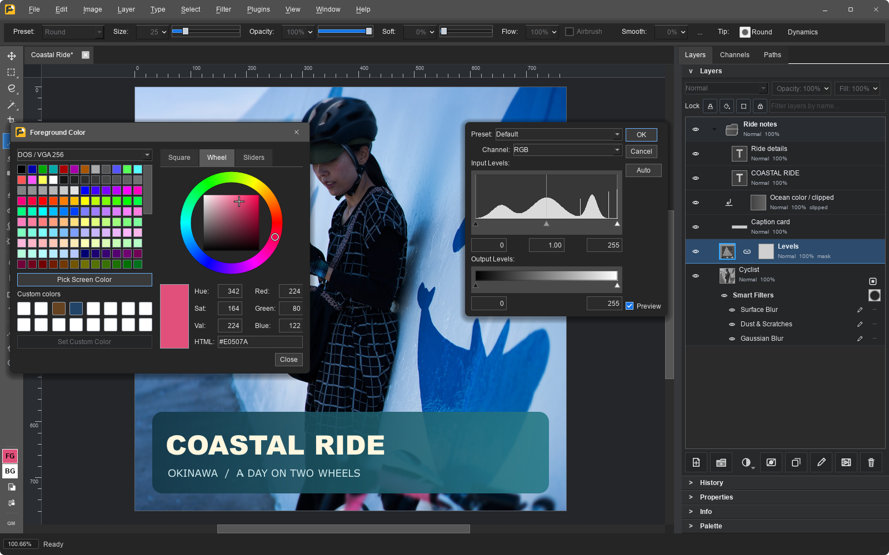Select the Rectangle Select tool

coord(11,72)
